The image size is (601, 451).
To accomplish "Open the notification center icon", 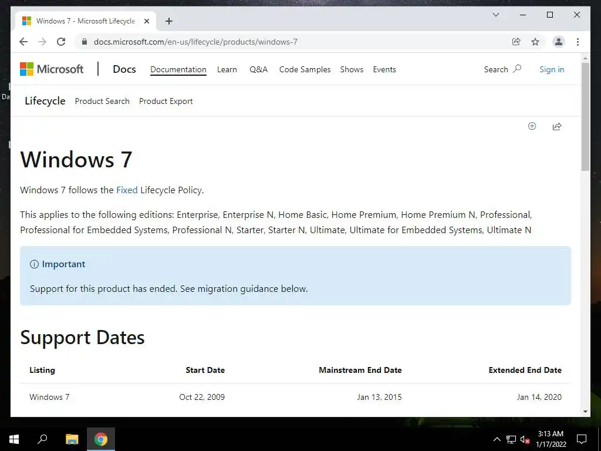I will (x=582, y=439).
